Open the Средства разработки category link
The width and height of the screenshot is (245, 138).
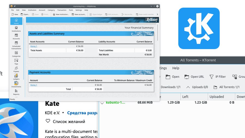click(82, 113)
